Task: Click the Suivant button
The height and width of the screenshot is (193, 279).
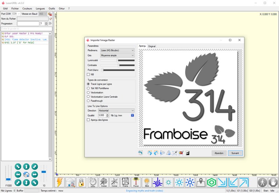Action: (235, 153)
